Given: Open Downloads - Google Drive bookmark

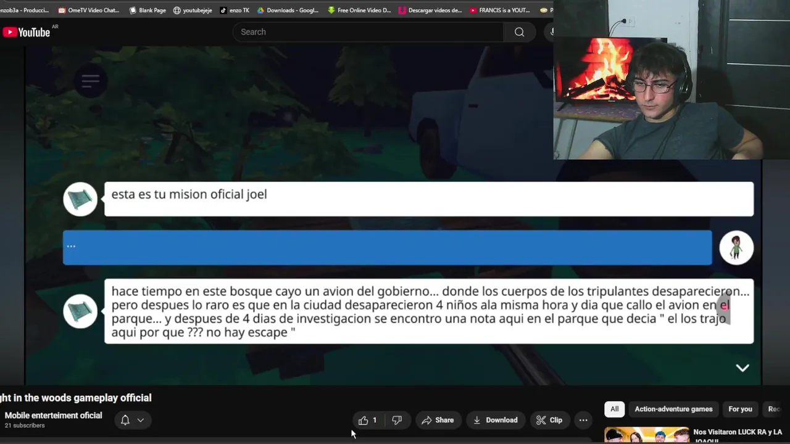Looking at the screenshot, I should click(x=288, y=10).
